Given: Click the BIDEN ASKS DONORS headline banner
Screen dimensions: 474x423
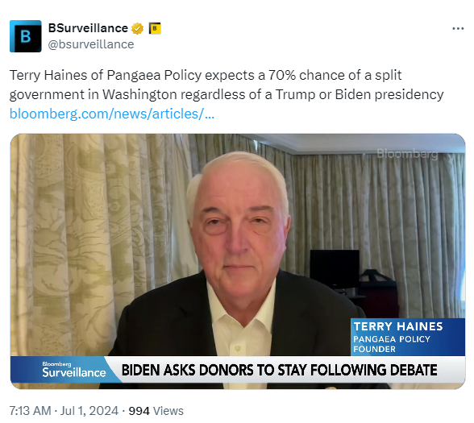Looking at the screenshot, I should 279,370.
